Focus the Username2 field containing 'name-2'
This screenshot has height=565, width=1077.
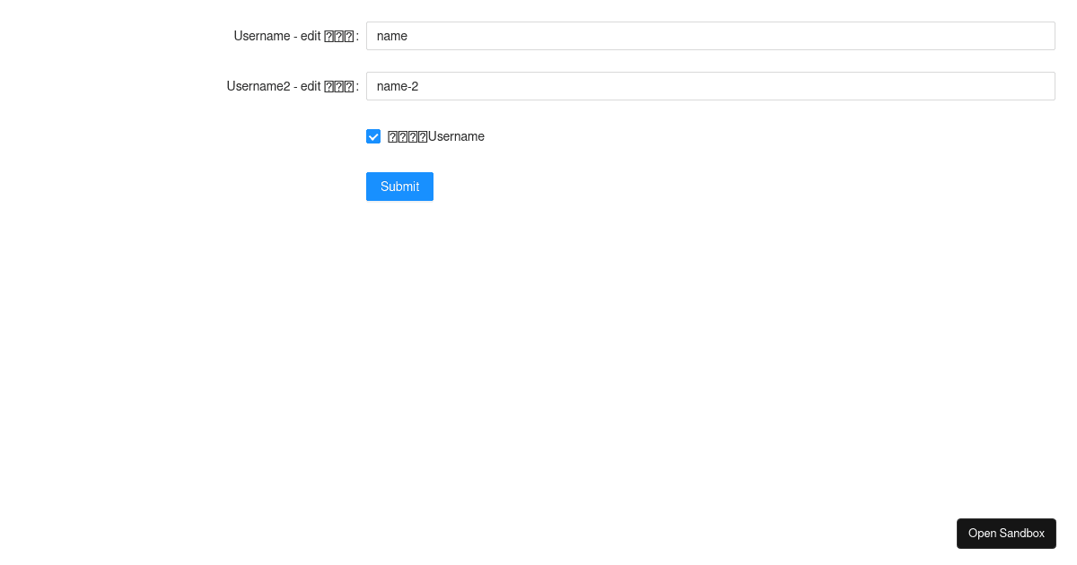click(710, 86)
